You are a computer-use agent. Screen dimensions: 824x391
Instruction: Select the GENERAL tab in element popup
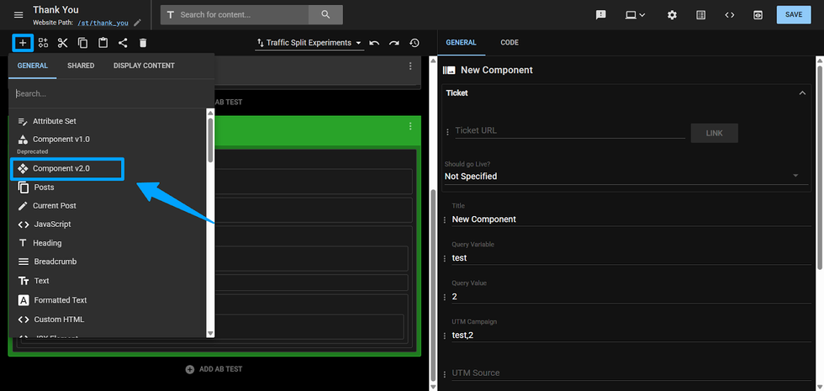point(33,66)
